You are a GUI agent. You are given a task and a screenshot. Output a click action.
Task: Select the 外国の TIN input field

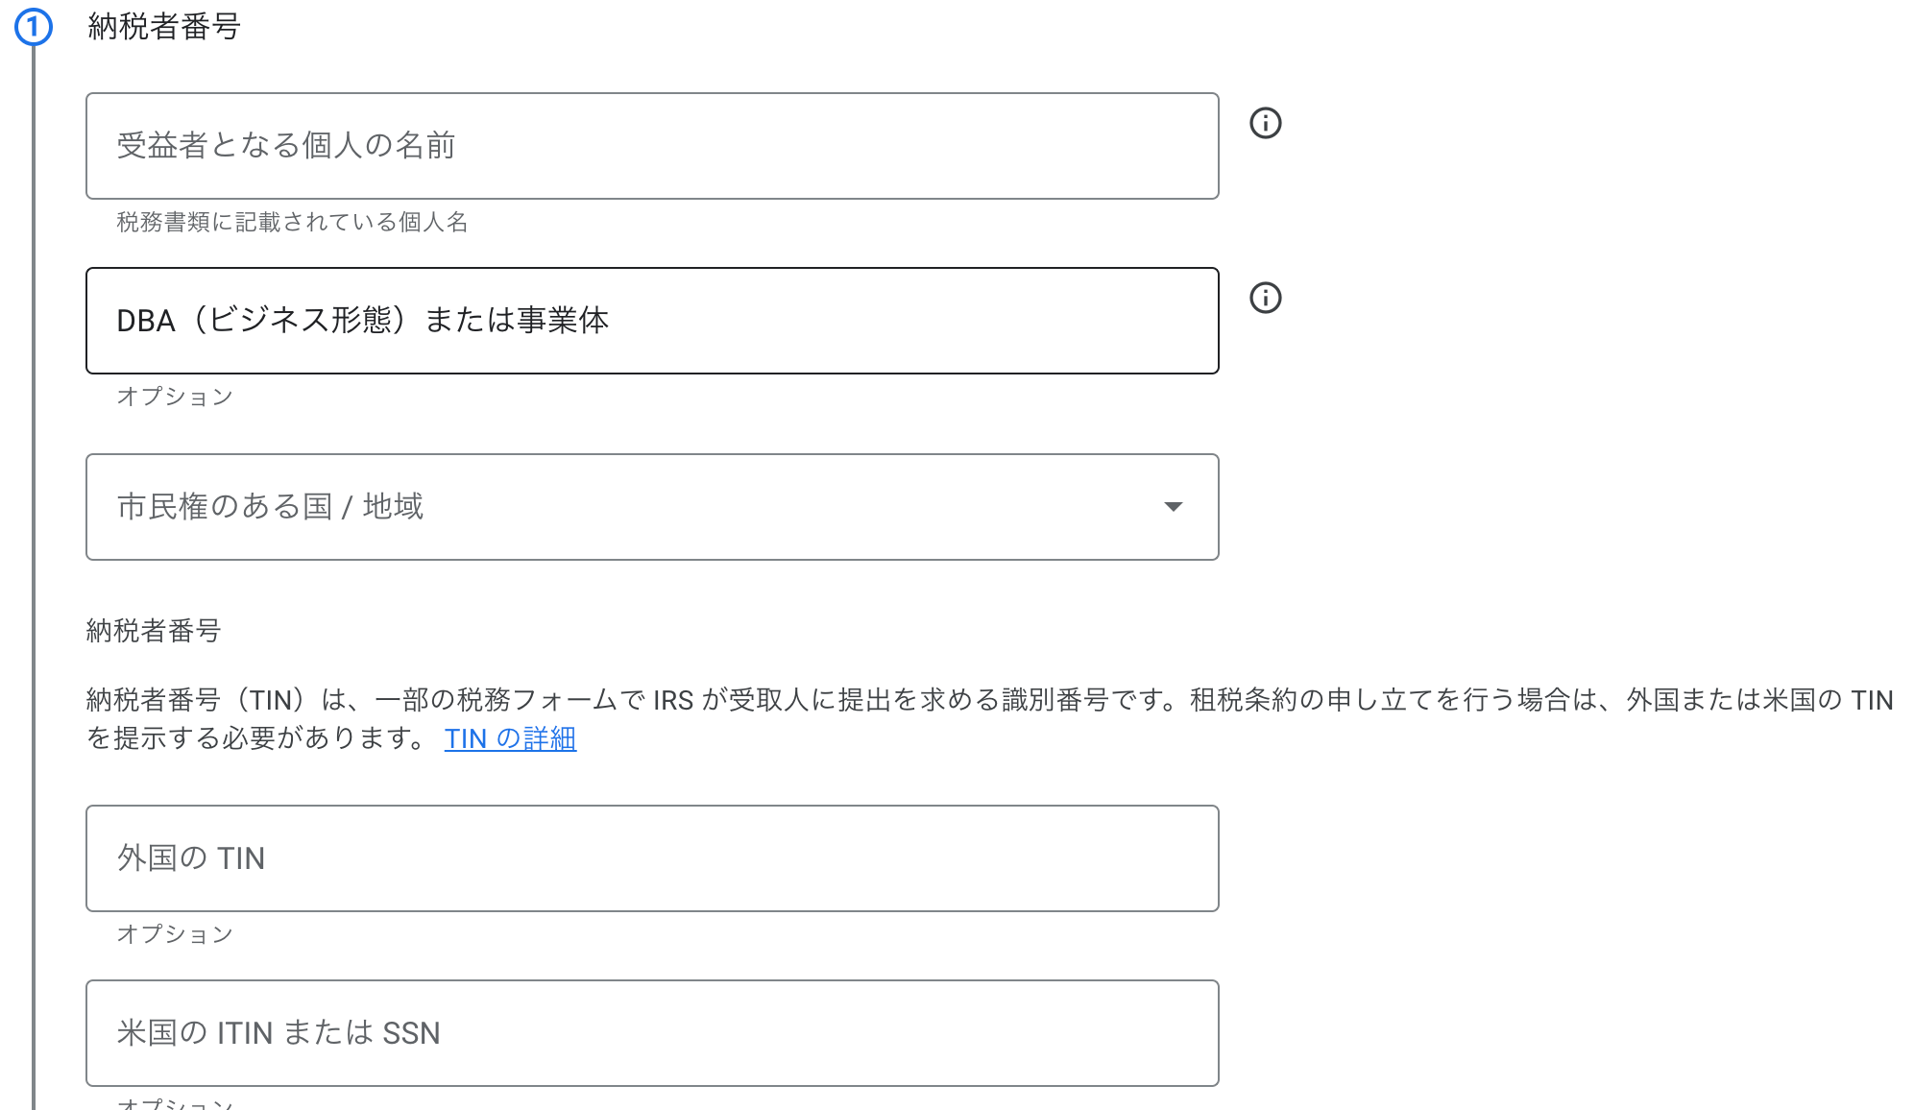coord(651,858)
